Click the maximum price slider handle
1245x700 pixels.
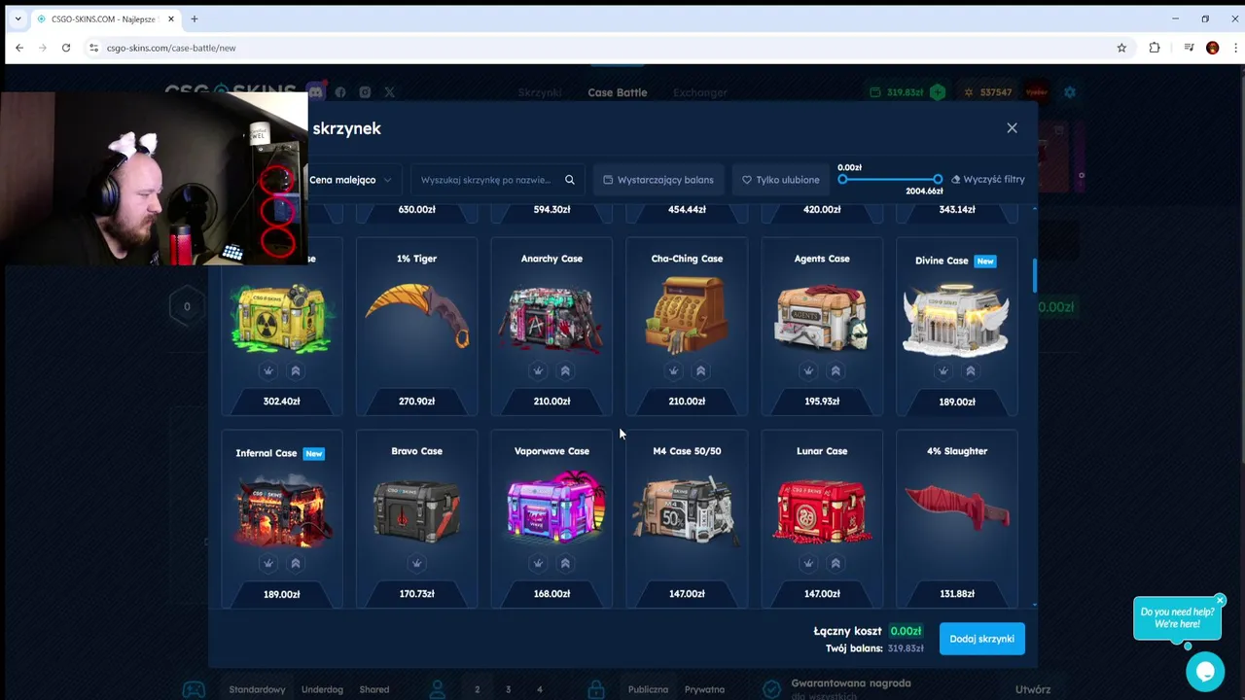(938, 179)
